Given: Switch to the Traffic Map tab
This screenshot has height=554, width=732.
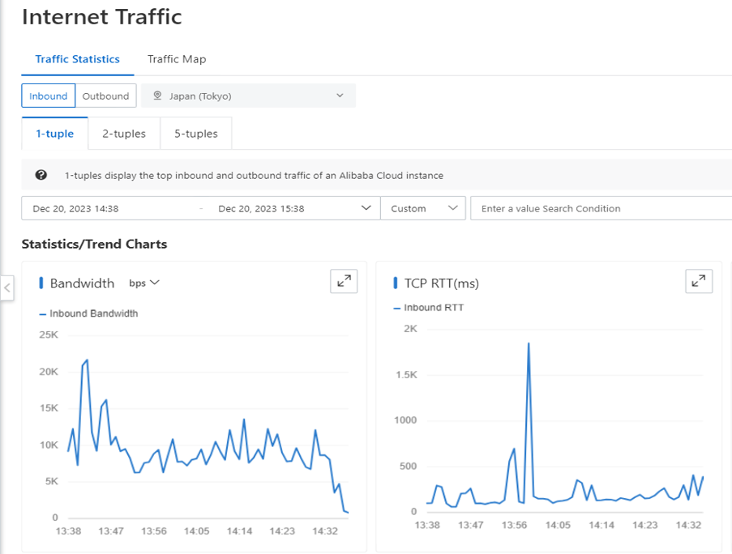Looking at the screenshot, I should coord(177,59).
